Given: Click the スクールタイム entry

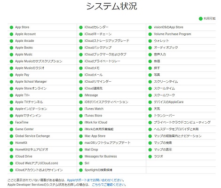Looking at the screenshot, I should [164, 88].
